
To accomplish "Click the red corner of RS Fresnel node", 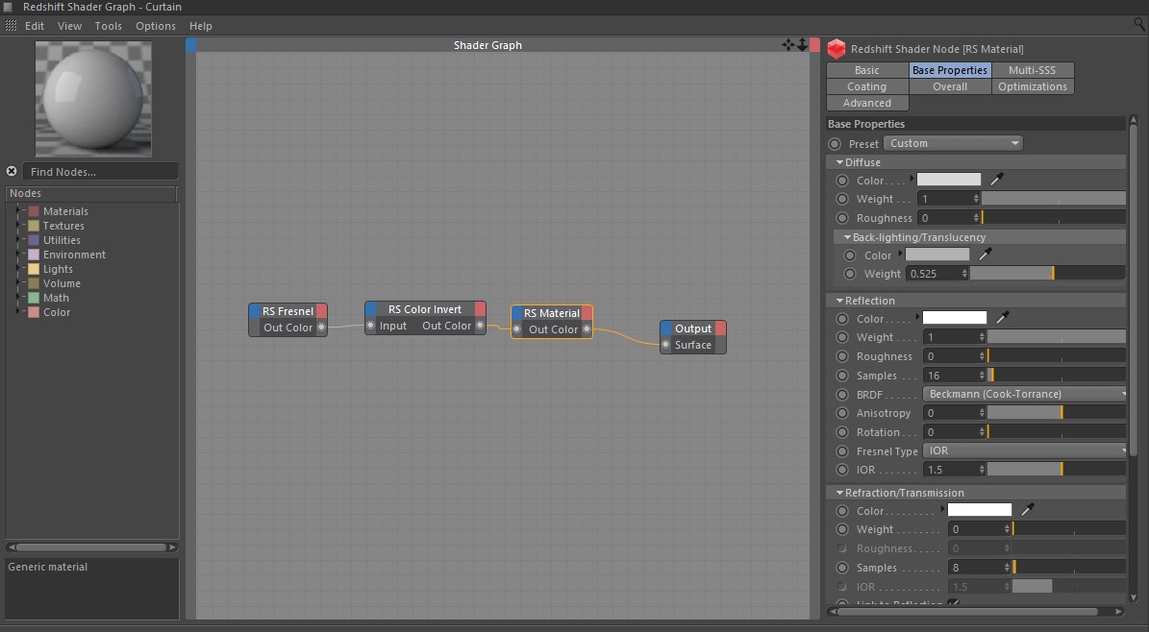I will point(322,311).
